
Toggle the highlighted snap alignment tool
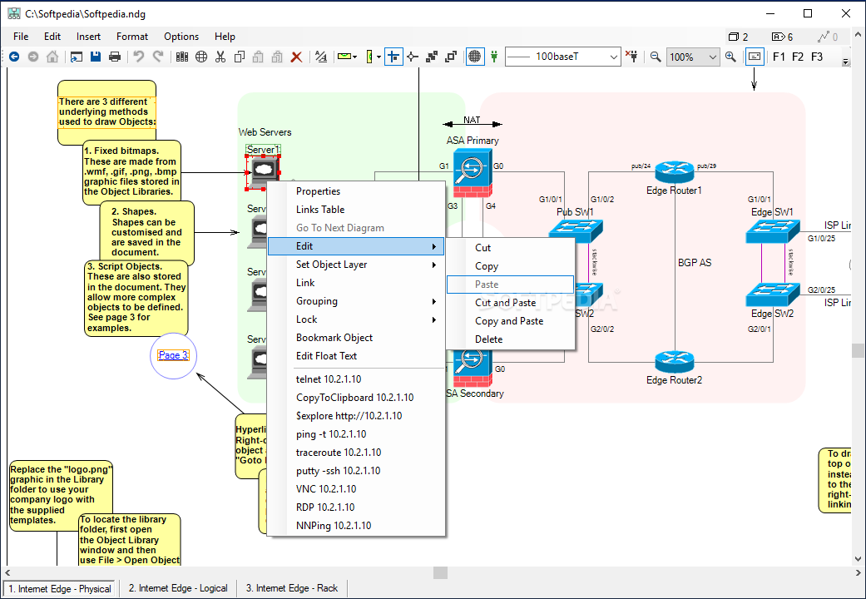point(393,57)
